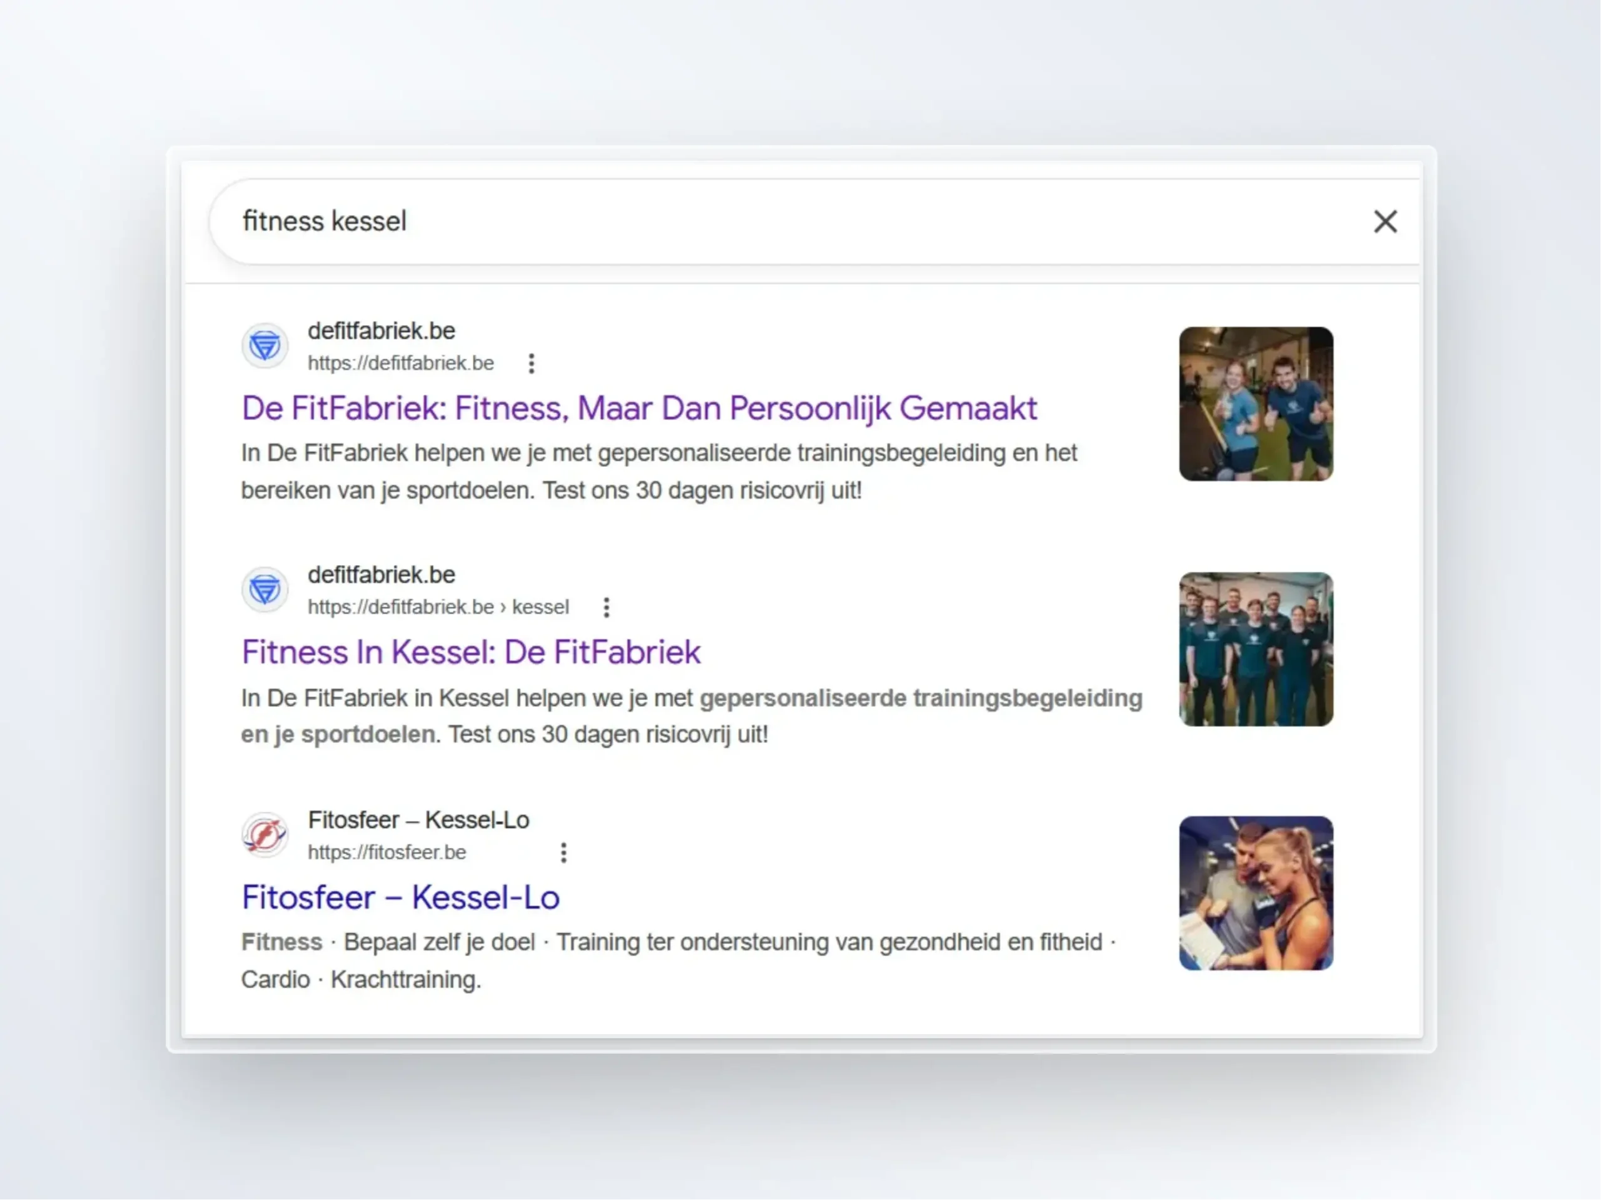Viewport: 1601px width, 1200px height.
Task: Open three-dot menu beside the kessel breadcrumb
Action: click(607, 607)
